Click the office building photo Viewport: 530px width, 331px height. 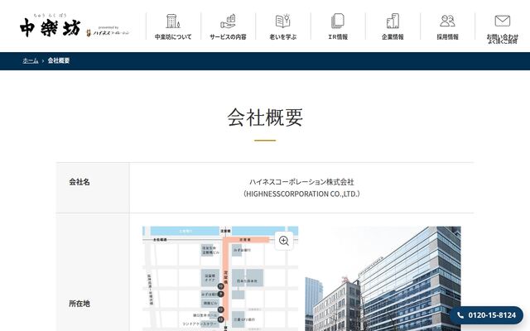[x=383, y=279]
